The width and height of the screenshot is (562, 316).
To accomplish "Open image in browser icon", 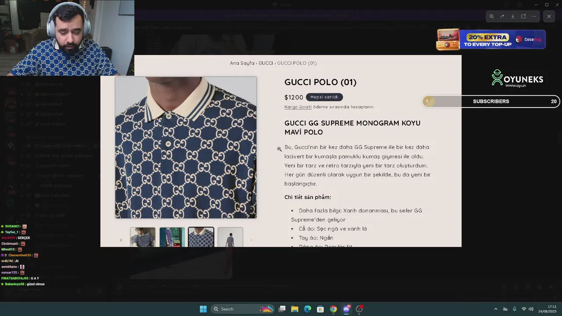I will (x=523, y=16).
